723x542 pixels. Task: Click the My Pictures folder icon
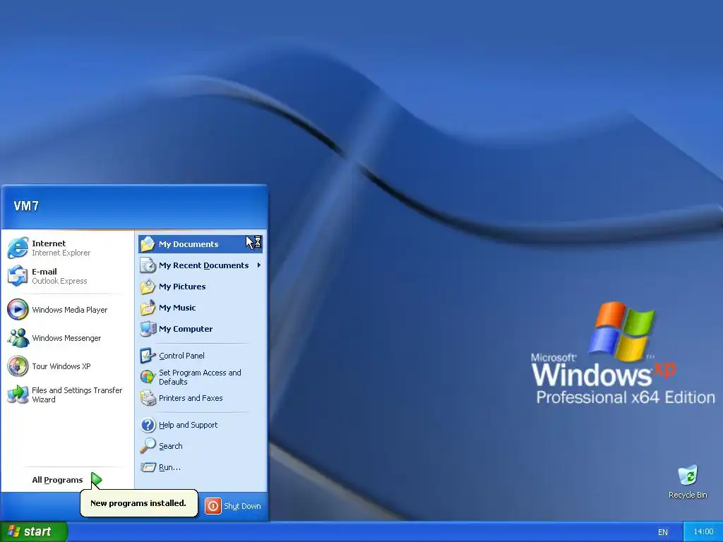click(x=148, y=287)
